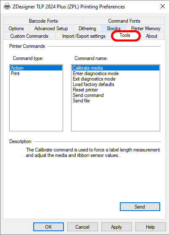Go to the Printer Memory tab
Viewport: 169px width, 235px height.
(x=145, y=29)
